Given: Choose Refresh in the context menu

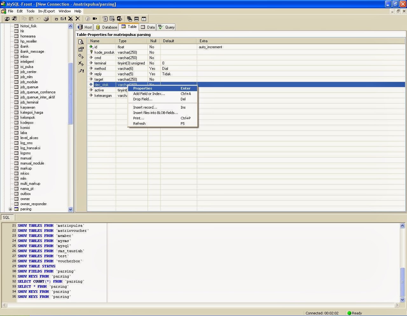Looking at the screenshot, I should (162, 124).
